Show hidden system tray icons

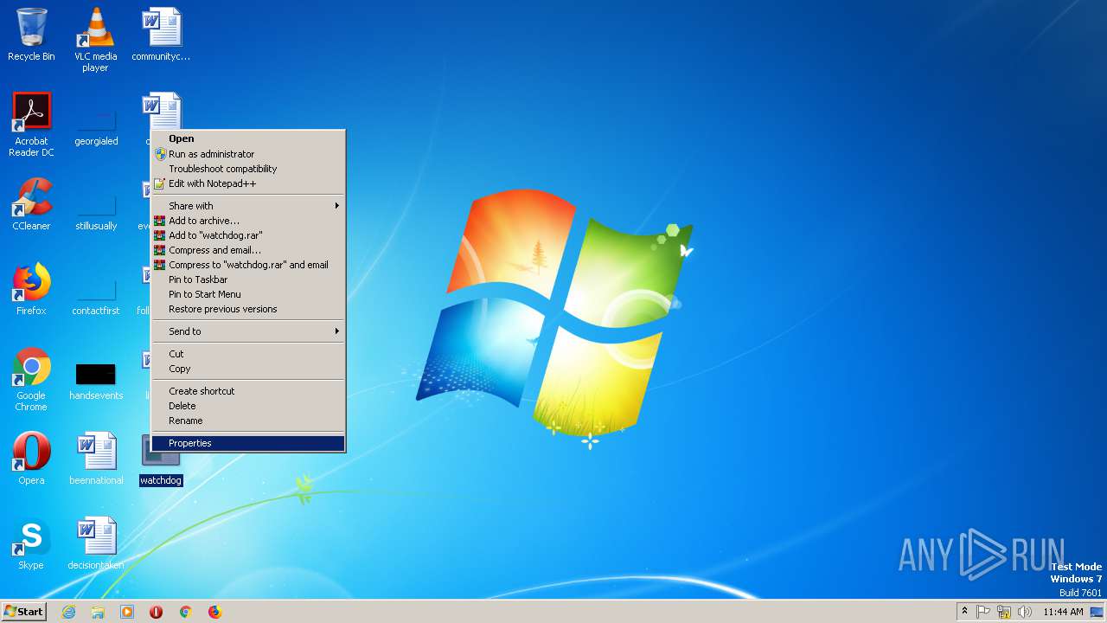tap(965, 612)
